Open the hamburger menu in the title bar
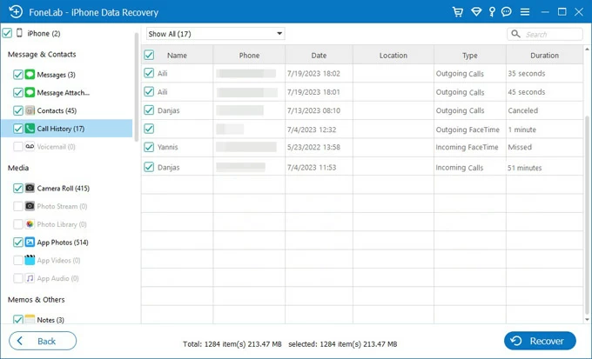The image size is (592, 359). pyautogui.click(x=526, y=12)
